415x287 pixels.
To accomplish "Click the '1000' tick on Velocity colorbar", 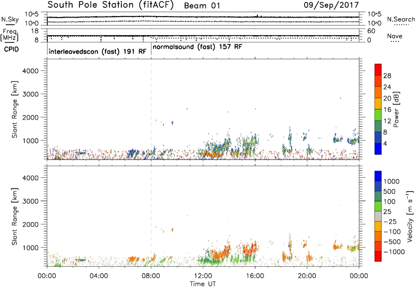I will point(392,181).
